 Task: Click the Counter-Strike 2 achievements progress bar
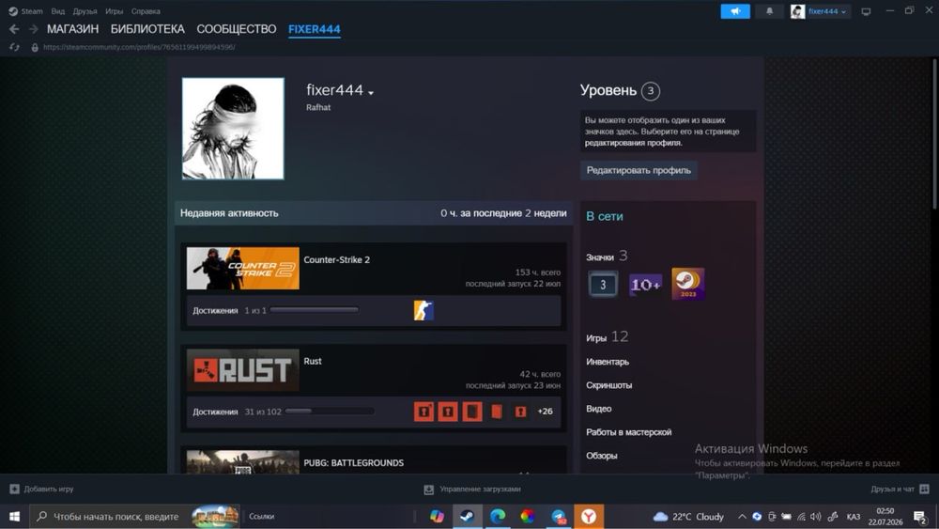click(x=314, y=310)
